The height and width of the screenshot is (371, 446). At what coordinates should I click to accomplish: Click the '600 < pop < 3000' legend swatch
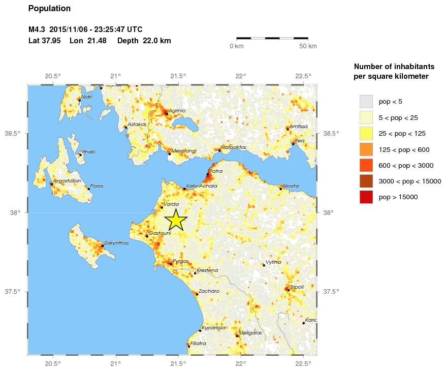(366, 166)
